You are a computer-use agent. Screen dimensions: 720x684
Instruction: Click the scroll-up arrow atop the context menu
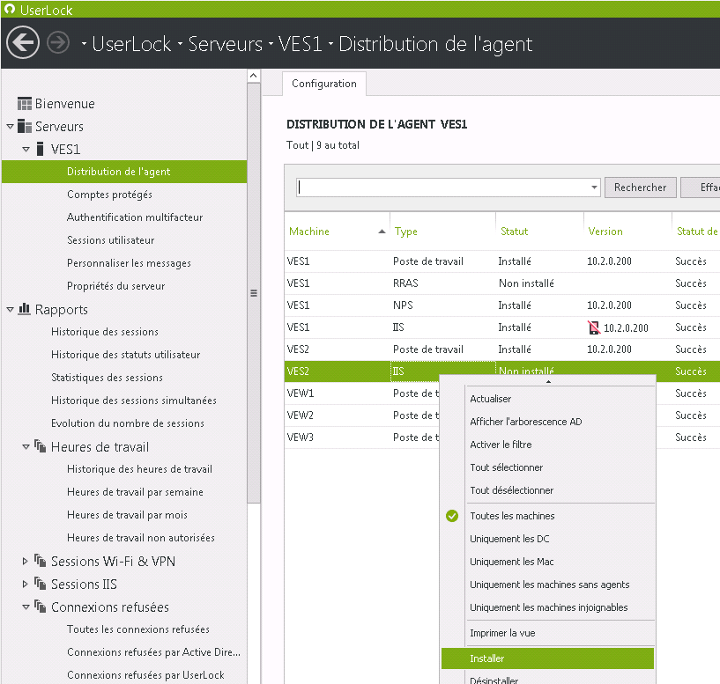point(548,381)
